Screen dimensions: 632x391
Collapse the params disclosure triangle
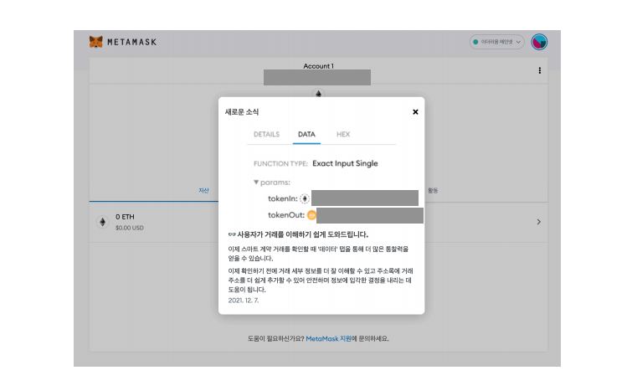pos(256,183)
